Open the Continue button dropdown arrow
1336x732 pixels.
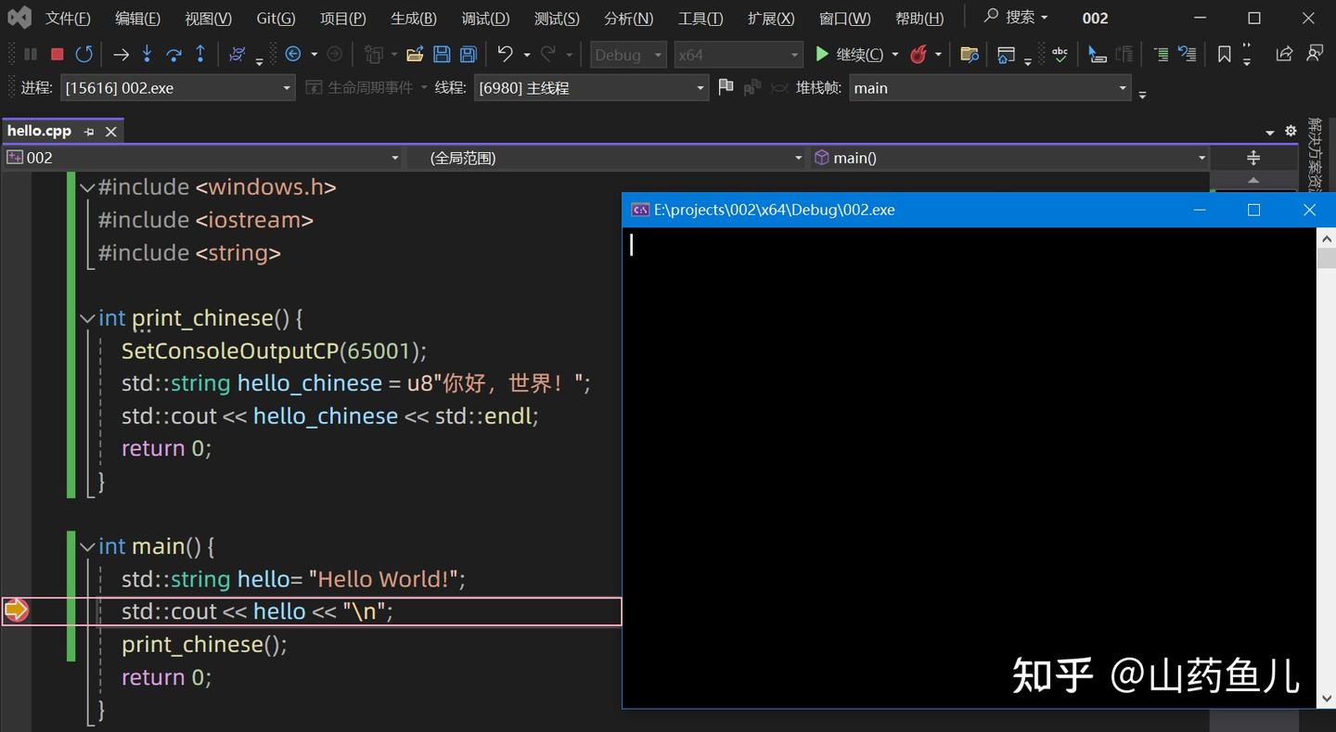pos(895,55)
